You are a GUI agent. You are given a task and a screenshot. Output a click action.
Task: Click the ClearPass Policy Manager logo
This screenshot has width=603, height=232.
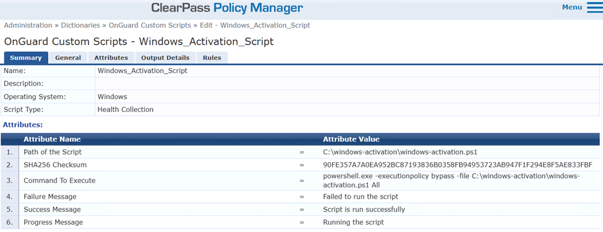click(227, 7)
